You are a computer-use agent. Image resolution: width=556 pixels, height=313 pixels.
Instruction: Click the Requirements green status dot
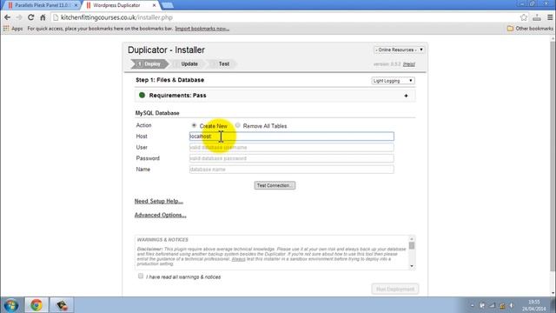click(x=142, y=95)
